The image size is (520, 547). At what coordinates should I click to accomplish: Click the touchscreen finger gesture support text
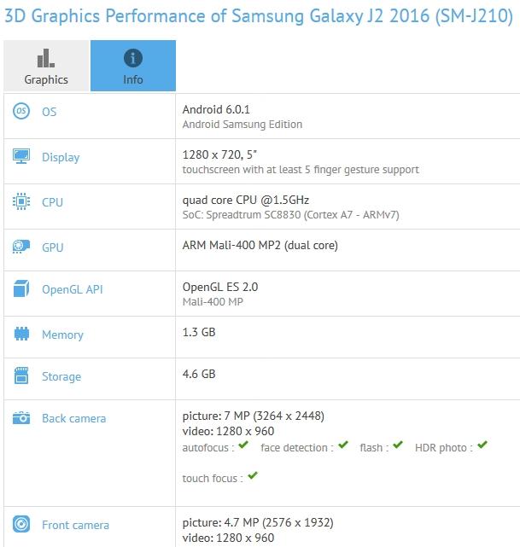301,170
